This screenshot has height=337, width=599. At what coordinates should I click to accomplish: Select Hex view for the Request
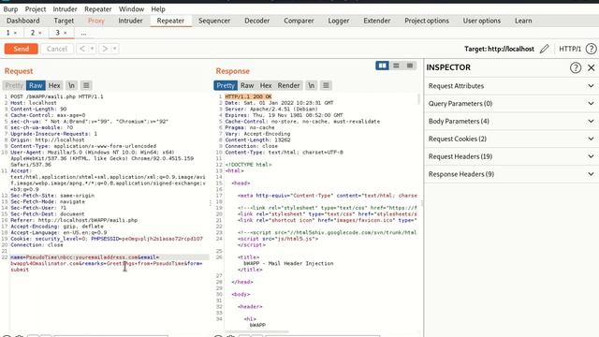(54, 85)
